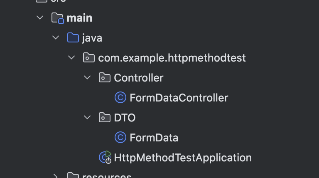
Task: Expand the resources folder chevron
Action: (56, 176)
